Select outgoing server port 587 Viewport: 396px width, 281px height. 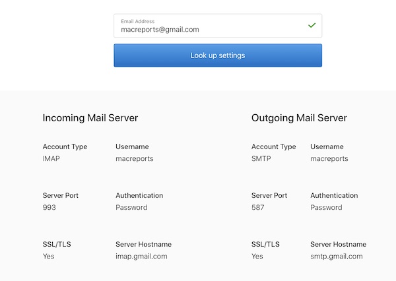point(258,207)
